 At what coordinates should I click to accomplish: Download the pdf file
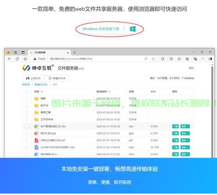[175, 140]
